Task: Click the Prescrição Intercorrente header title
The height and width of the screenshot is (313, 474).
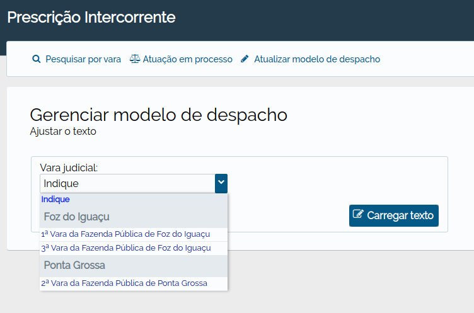Action: tap(91, 17)
